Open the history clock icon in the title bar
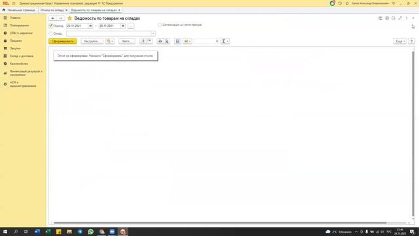 340,3
